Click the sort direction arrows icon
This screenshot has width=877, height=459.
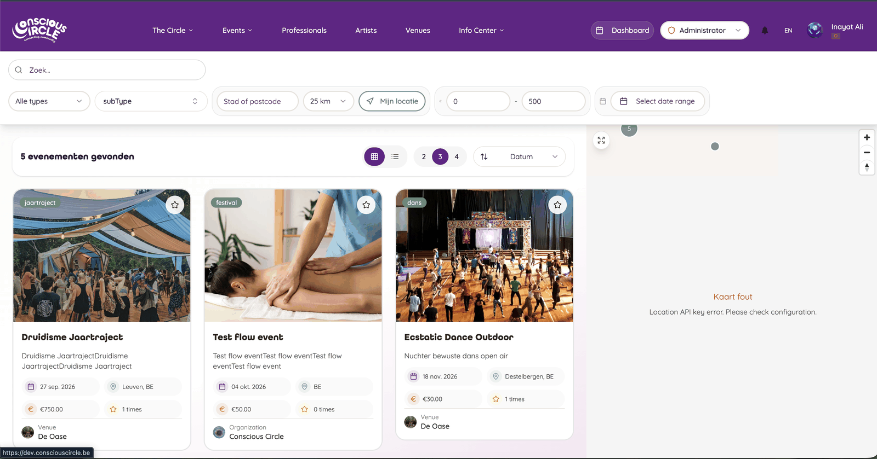pyautogui.click(x=484, y=156)
